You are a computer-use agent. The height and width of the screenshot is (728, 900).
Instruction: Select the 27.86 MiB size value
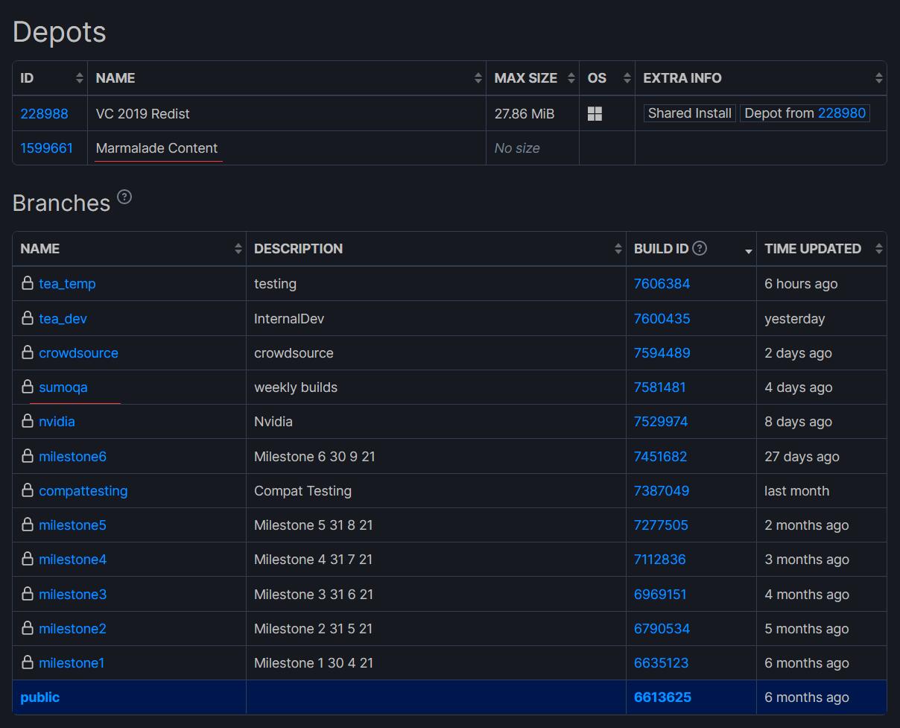coord(524,113)
